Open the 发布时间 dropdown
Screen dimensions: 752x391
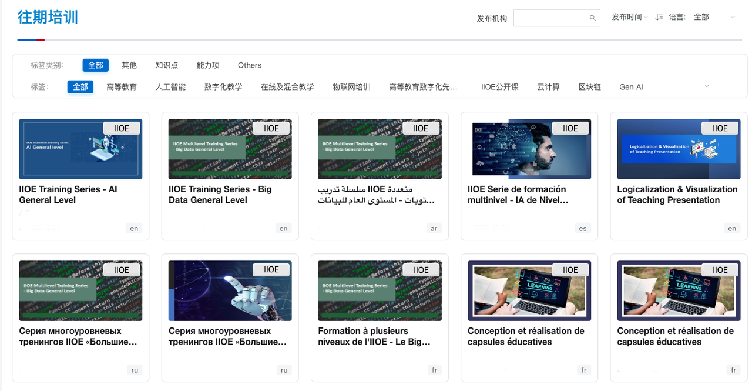tap(629, 18)
